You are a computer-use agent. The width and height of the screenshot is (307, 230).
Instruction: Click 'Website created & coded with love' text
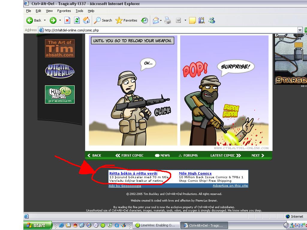click(x=174, y=200)
